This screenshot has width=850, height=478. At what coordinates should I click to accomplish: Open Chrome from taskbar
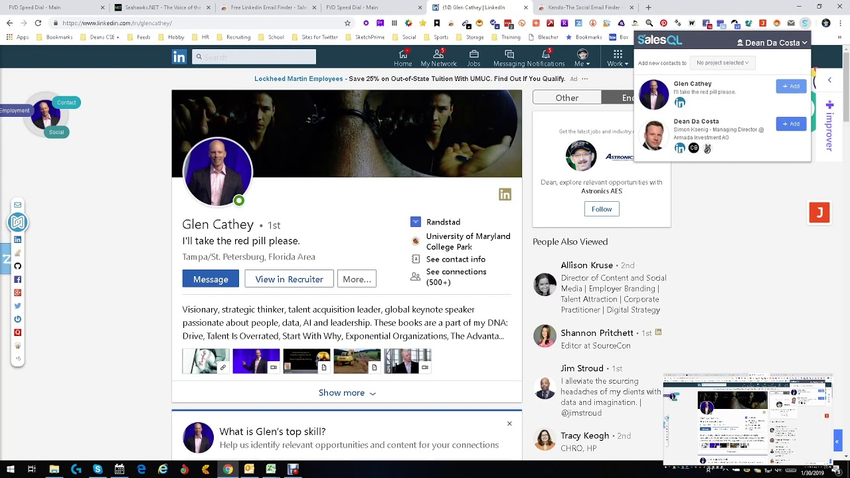point(228,469)
